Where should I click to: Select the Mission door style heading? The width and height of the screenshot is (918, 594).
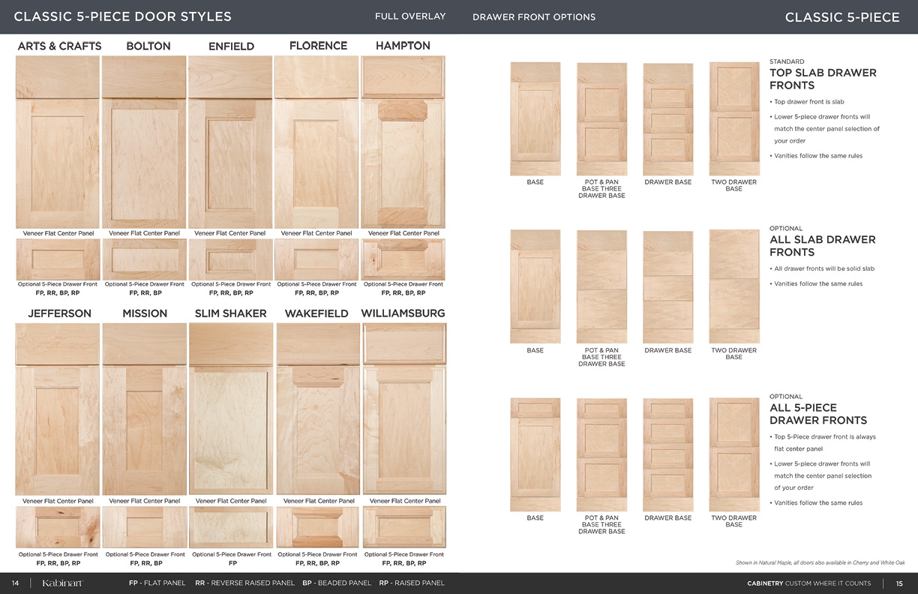(x=145, y=313)
